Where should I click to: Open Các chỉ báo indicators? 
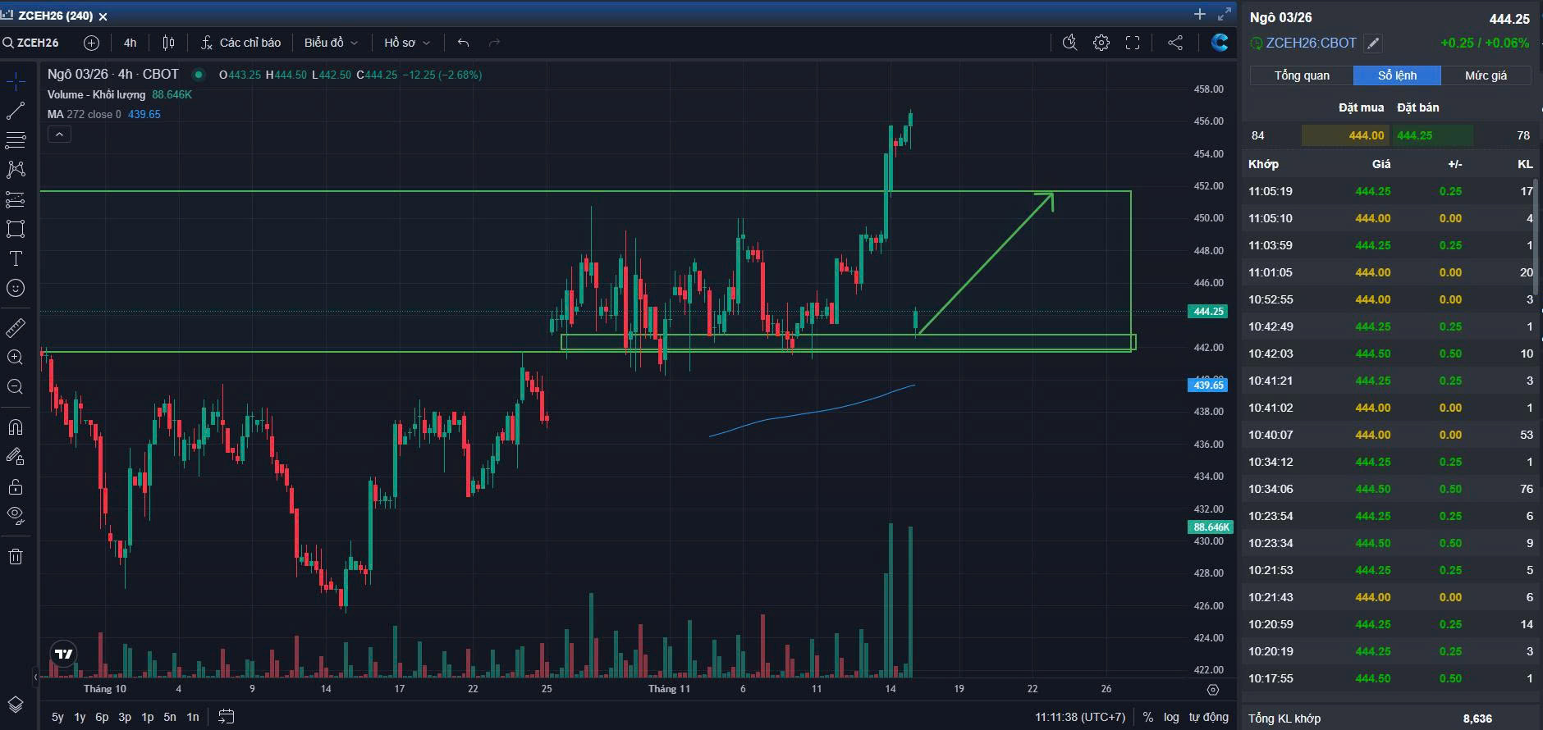241,43
